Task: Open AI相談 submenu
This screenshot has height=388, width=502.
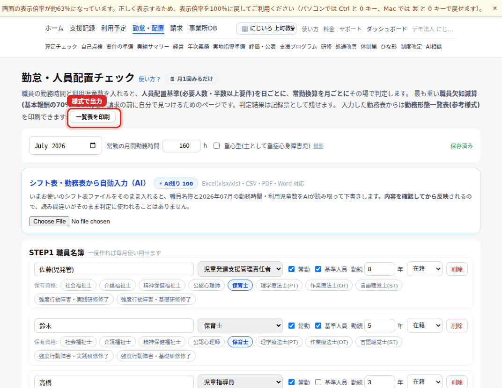Action: pyautogui.click(x=434, y=47)
